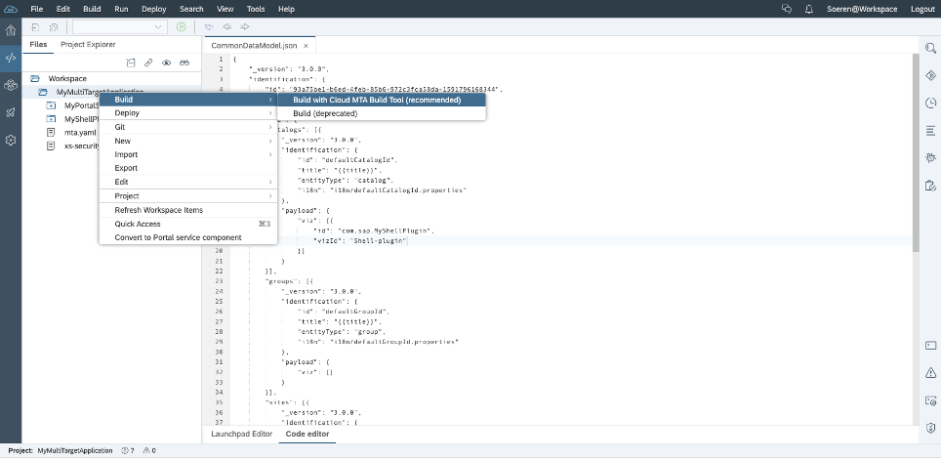Open the clipboard tasks icon on right sidebar
The width and height of the screenshot is (941, 459).
930,185
